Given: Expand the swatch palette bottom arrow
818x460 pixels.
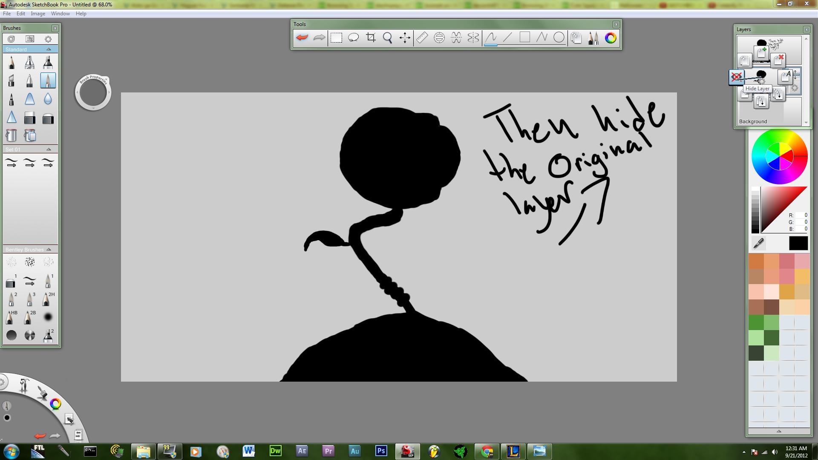Looking at the screenshot, I should (x=779, y=431).
